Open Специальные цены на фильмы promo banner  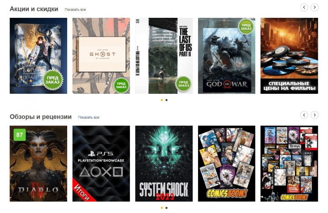289,56
